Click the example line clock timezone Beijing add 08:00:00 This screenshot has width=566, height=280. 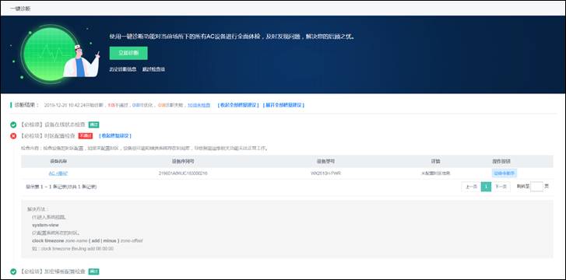[x=72, y=249]
